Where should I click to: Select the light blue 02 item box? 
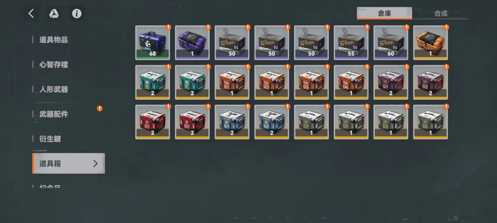272,122
